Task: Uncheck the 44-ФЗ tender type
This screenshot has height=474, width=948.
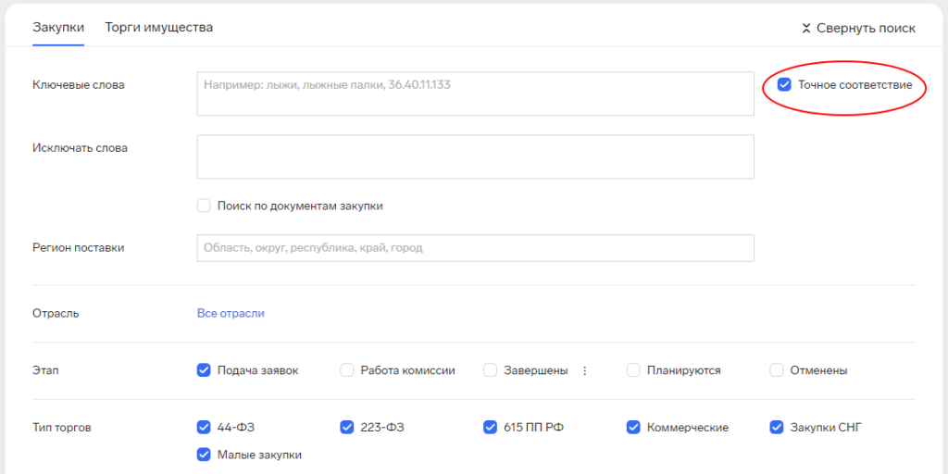Action: 205,427
